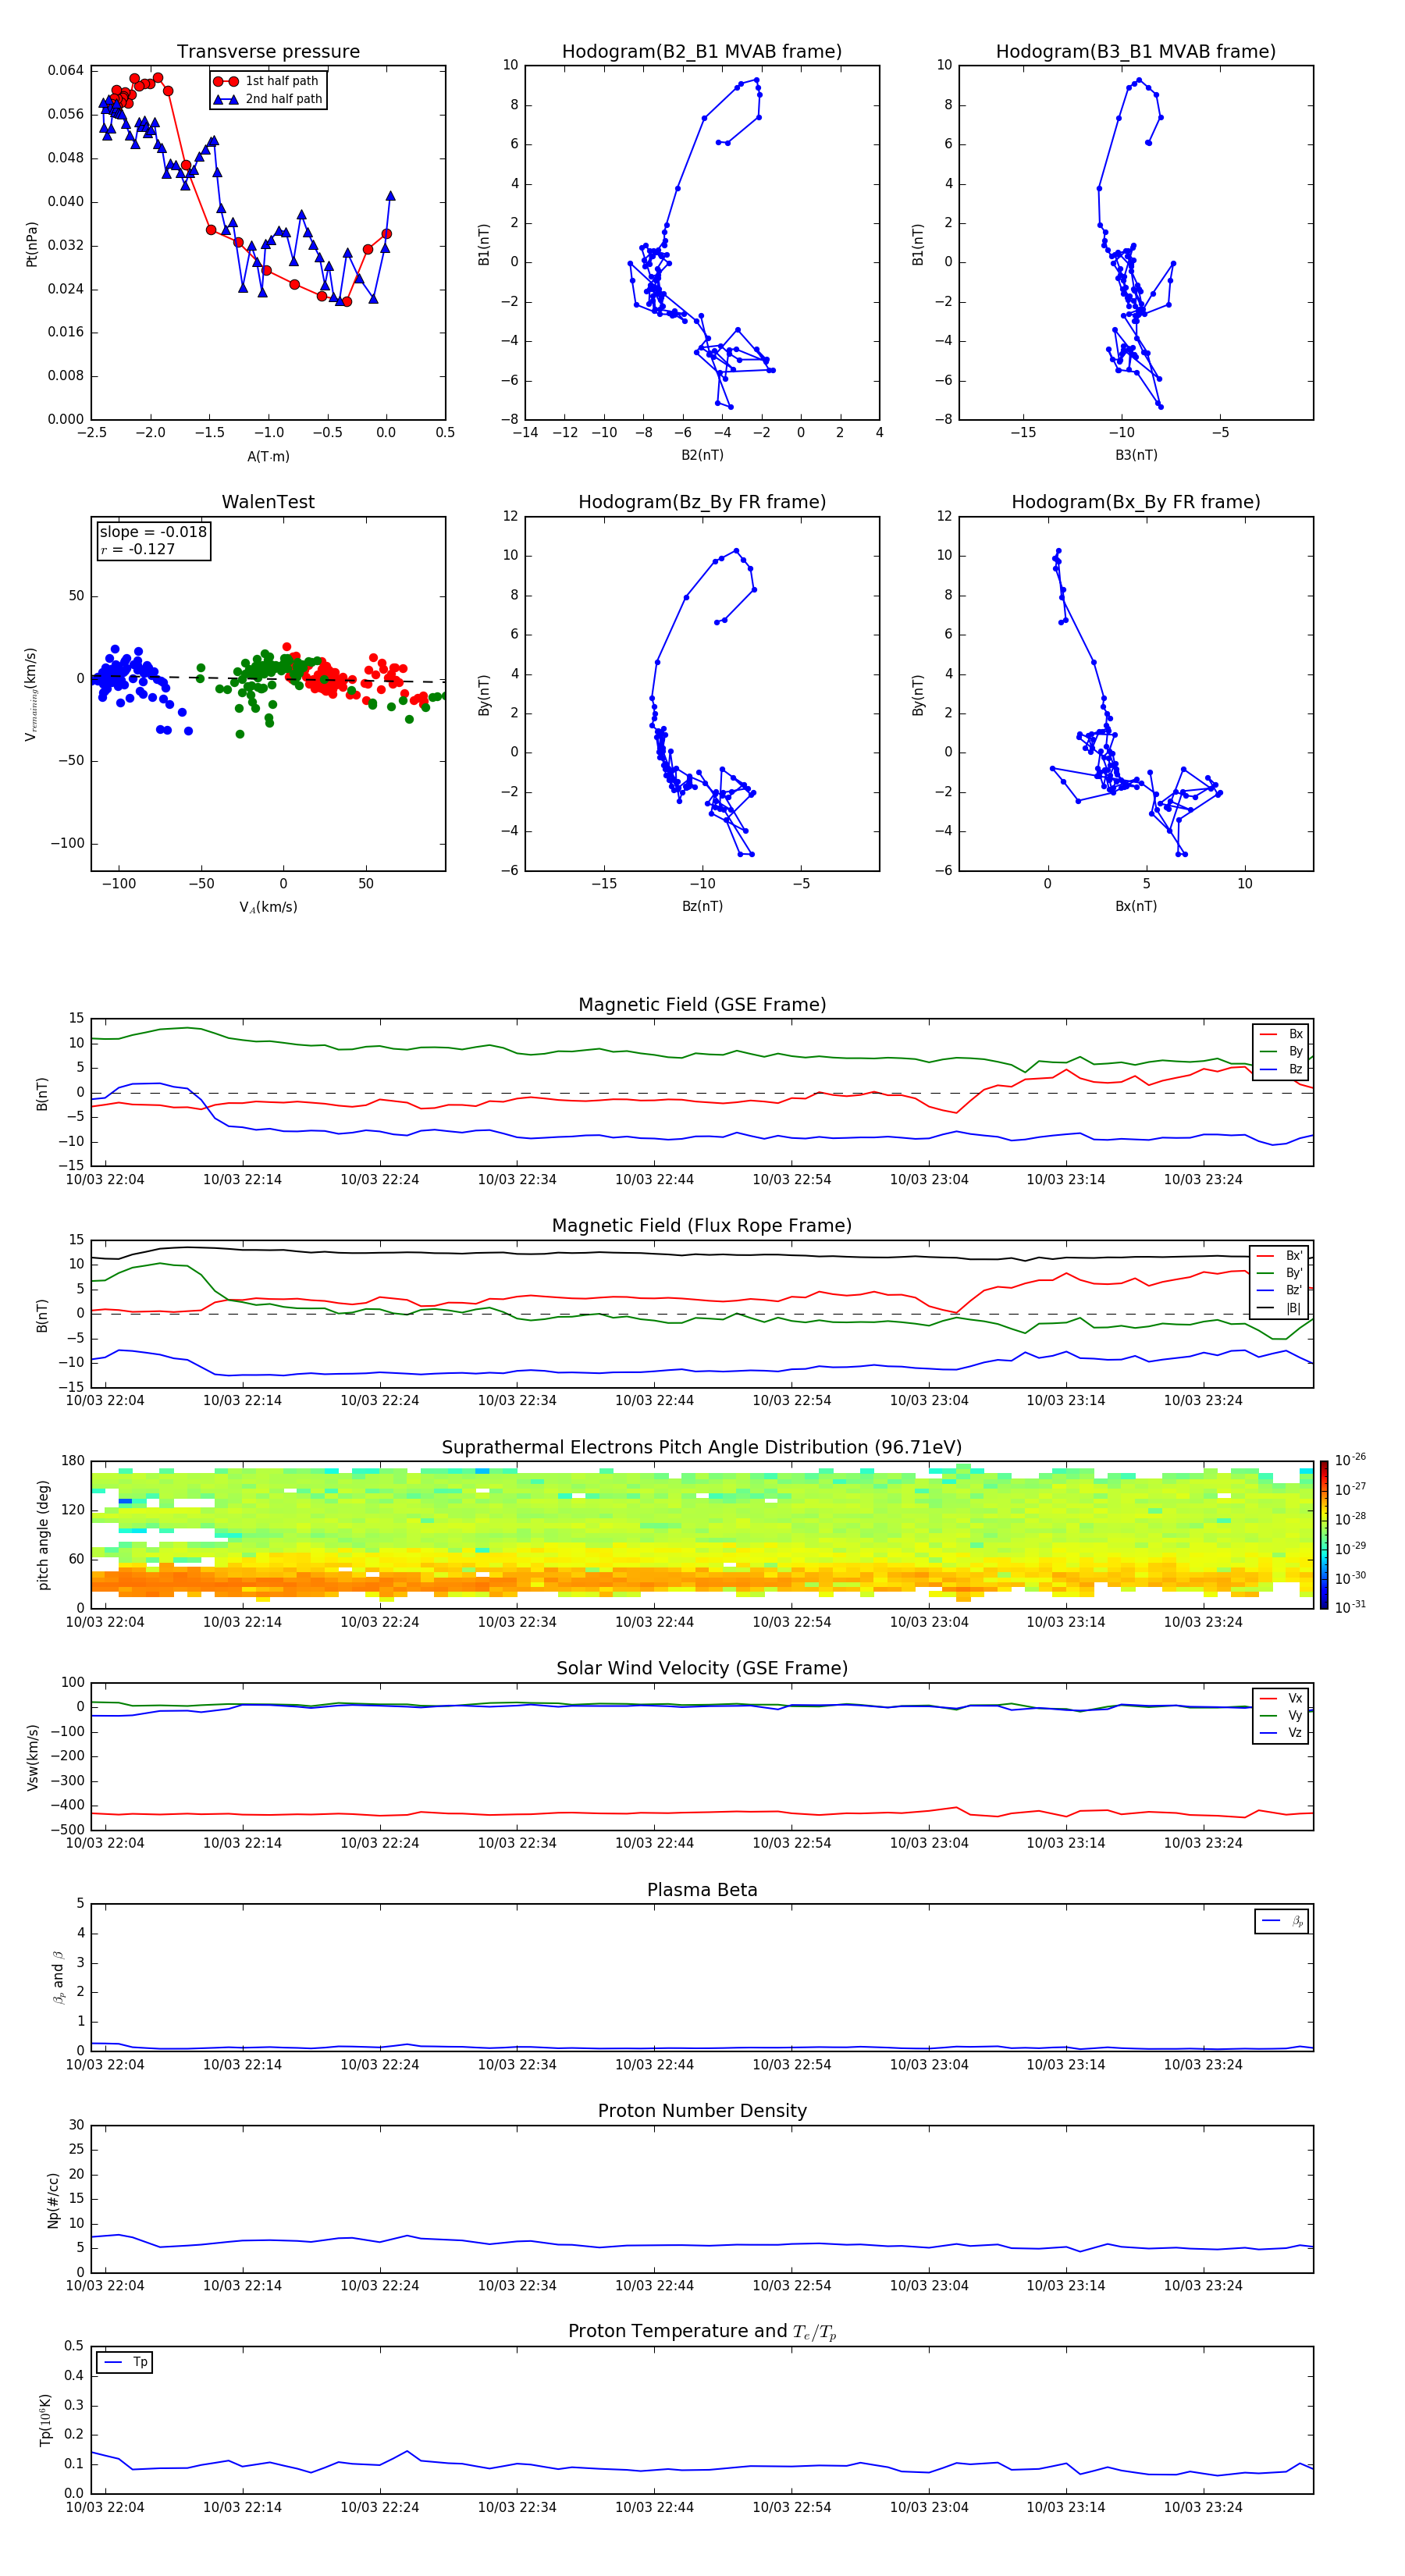Click the 'Tp' legend entry
This screenshot has height=2576, width=1405.
pos(125,2362)
